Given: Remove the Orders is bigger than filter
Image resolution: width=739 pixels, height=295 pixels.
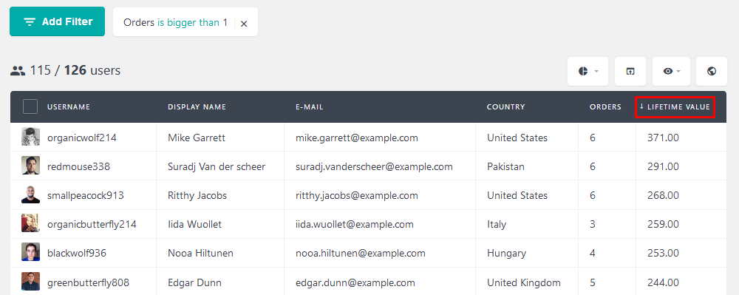Looking at the screenshot, I should (244, 23).
